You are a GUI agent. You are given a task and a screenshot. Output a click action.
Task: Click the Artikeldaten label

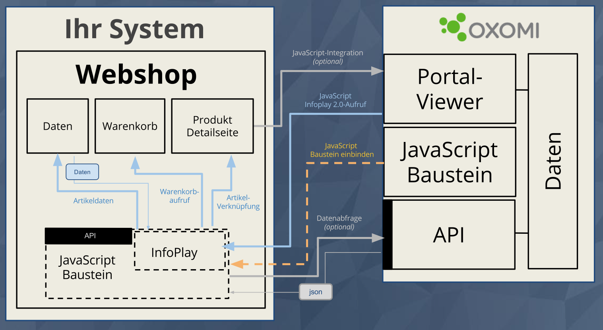[x=93, y=201]
